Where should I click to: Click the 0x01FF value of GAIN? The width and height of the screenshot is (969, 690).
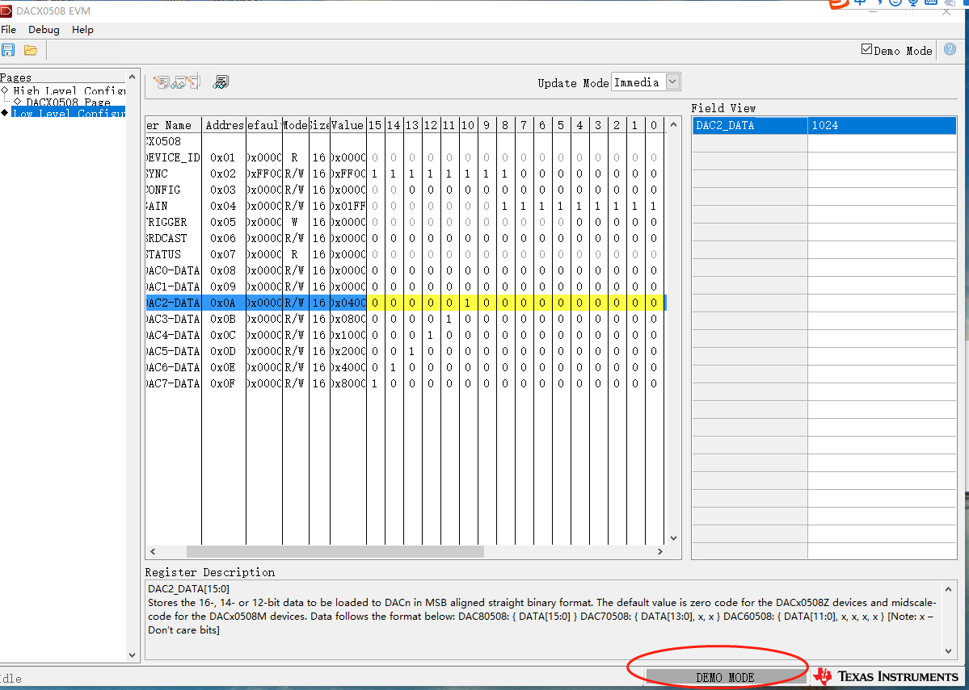pos(348,206)
